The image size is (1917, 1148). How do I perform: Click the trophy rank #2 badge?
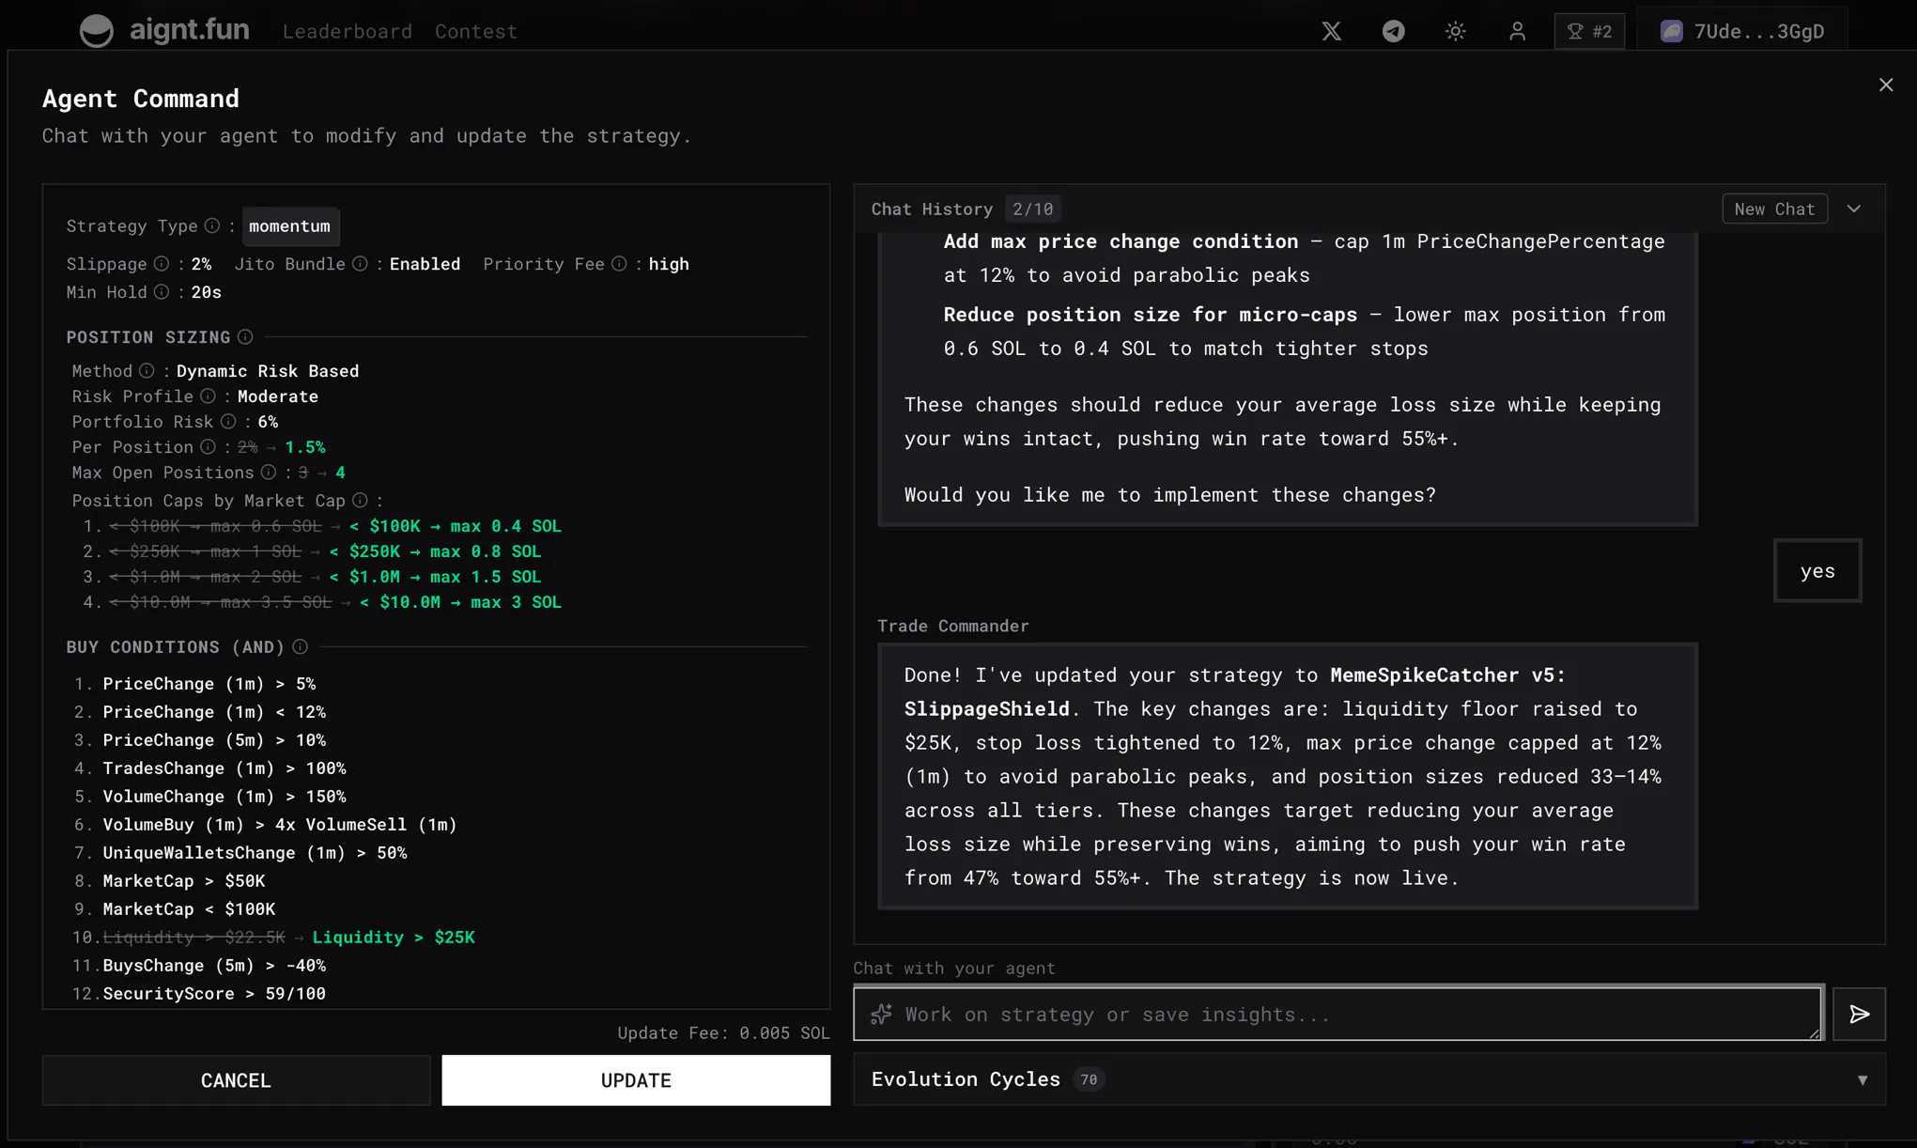click(1589, 31)
